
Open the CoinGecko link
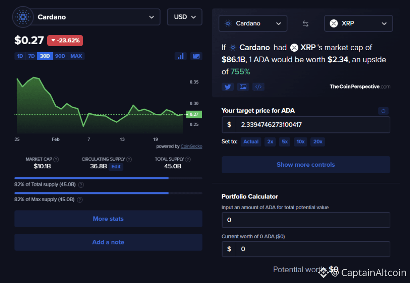coord(191,146)
